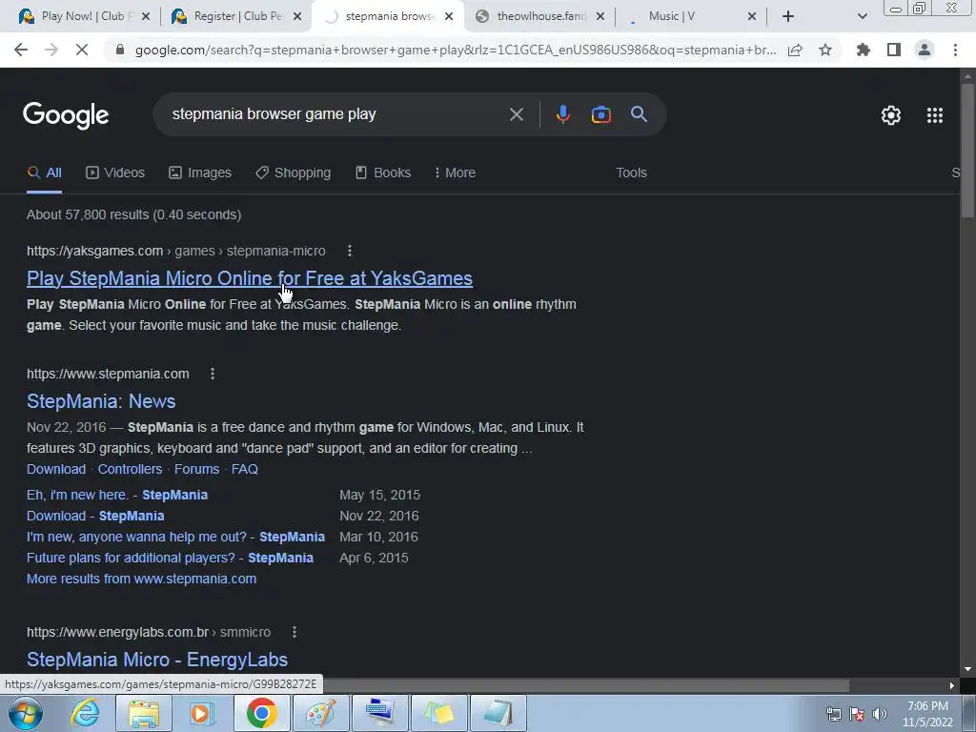
Task: Follow the Controllers sitelink
Action: 130,469
